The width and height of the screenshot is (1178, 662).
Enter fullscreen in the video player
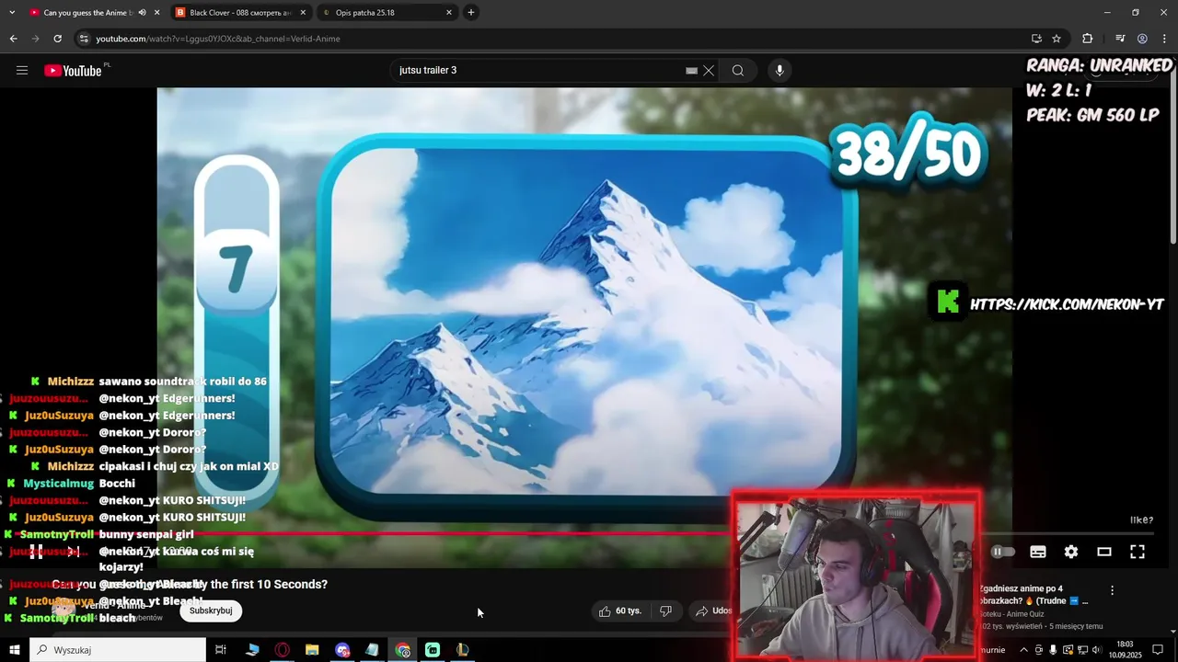[1138, 552]
